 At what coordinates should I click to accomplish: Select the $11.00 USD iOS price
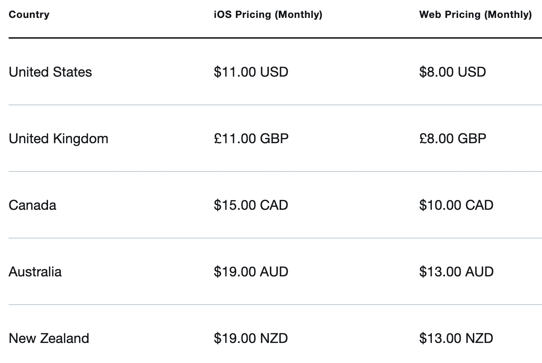coord(251,72)
